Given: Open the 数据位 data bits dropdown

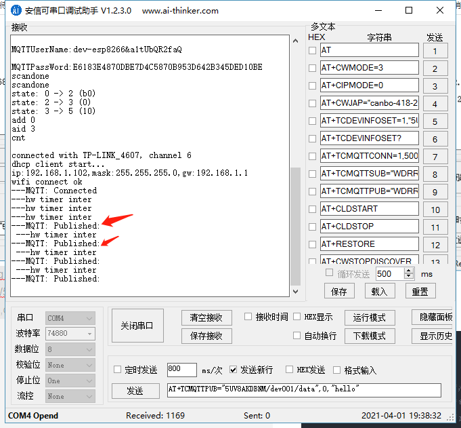Looking at the screenshot, I should tap(70, 349).
